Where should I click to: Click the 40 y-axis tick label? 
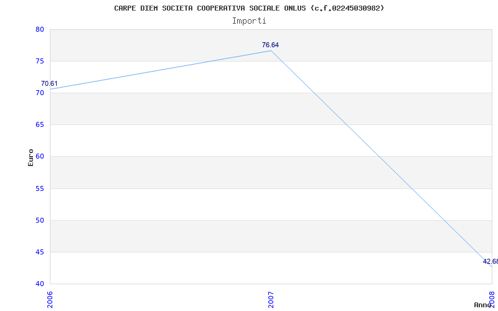coord(40,284)
